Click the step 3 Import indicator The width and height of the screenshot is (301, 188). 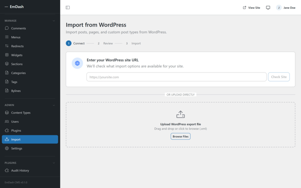(x=133, y=43)
